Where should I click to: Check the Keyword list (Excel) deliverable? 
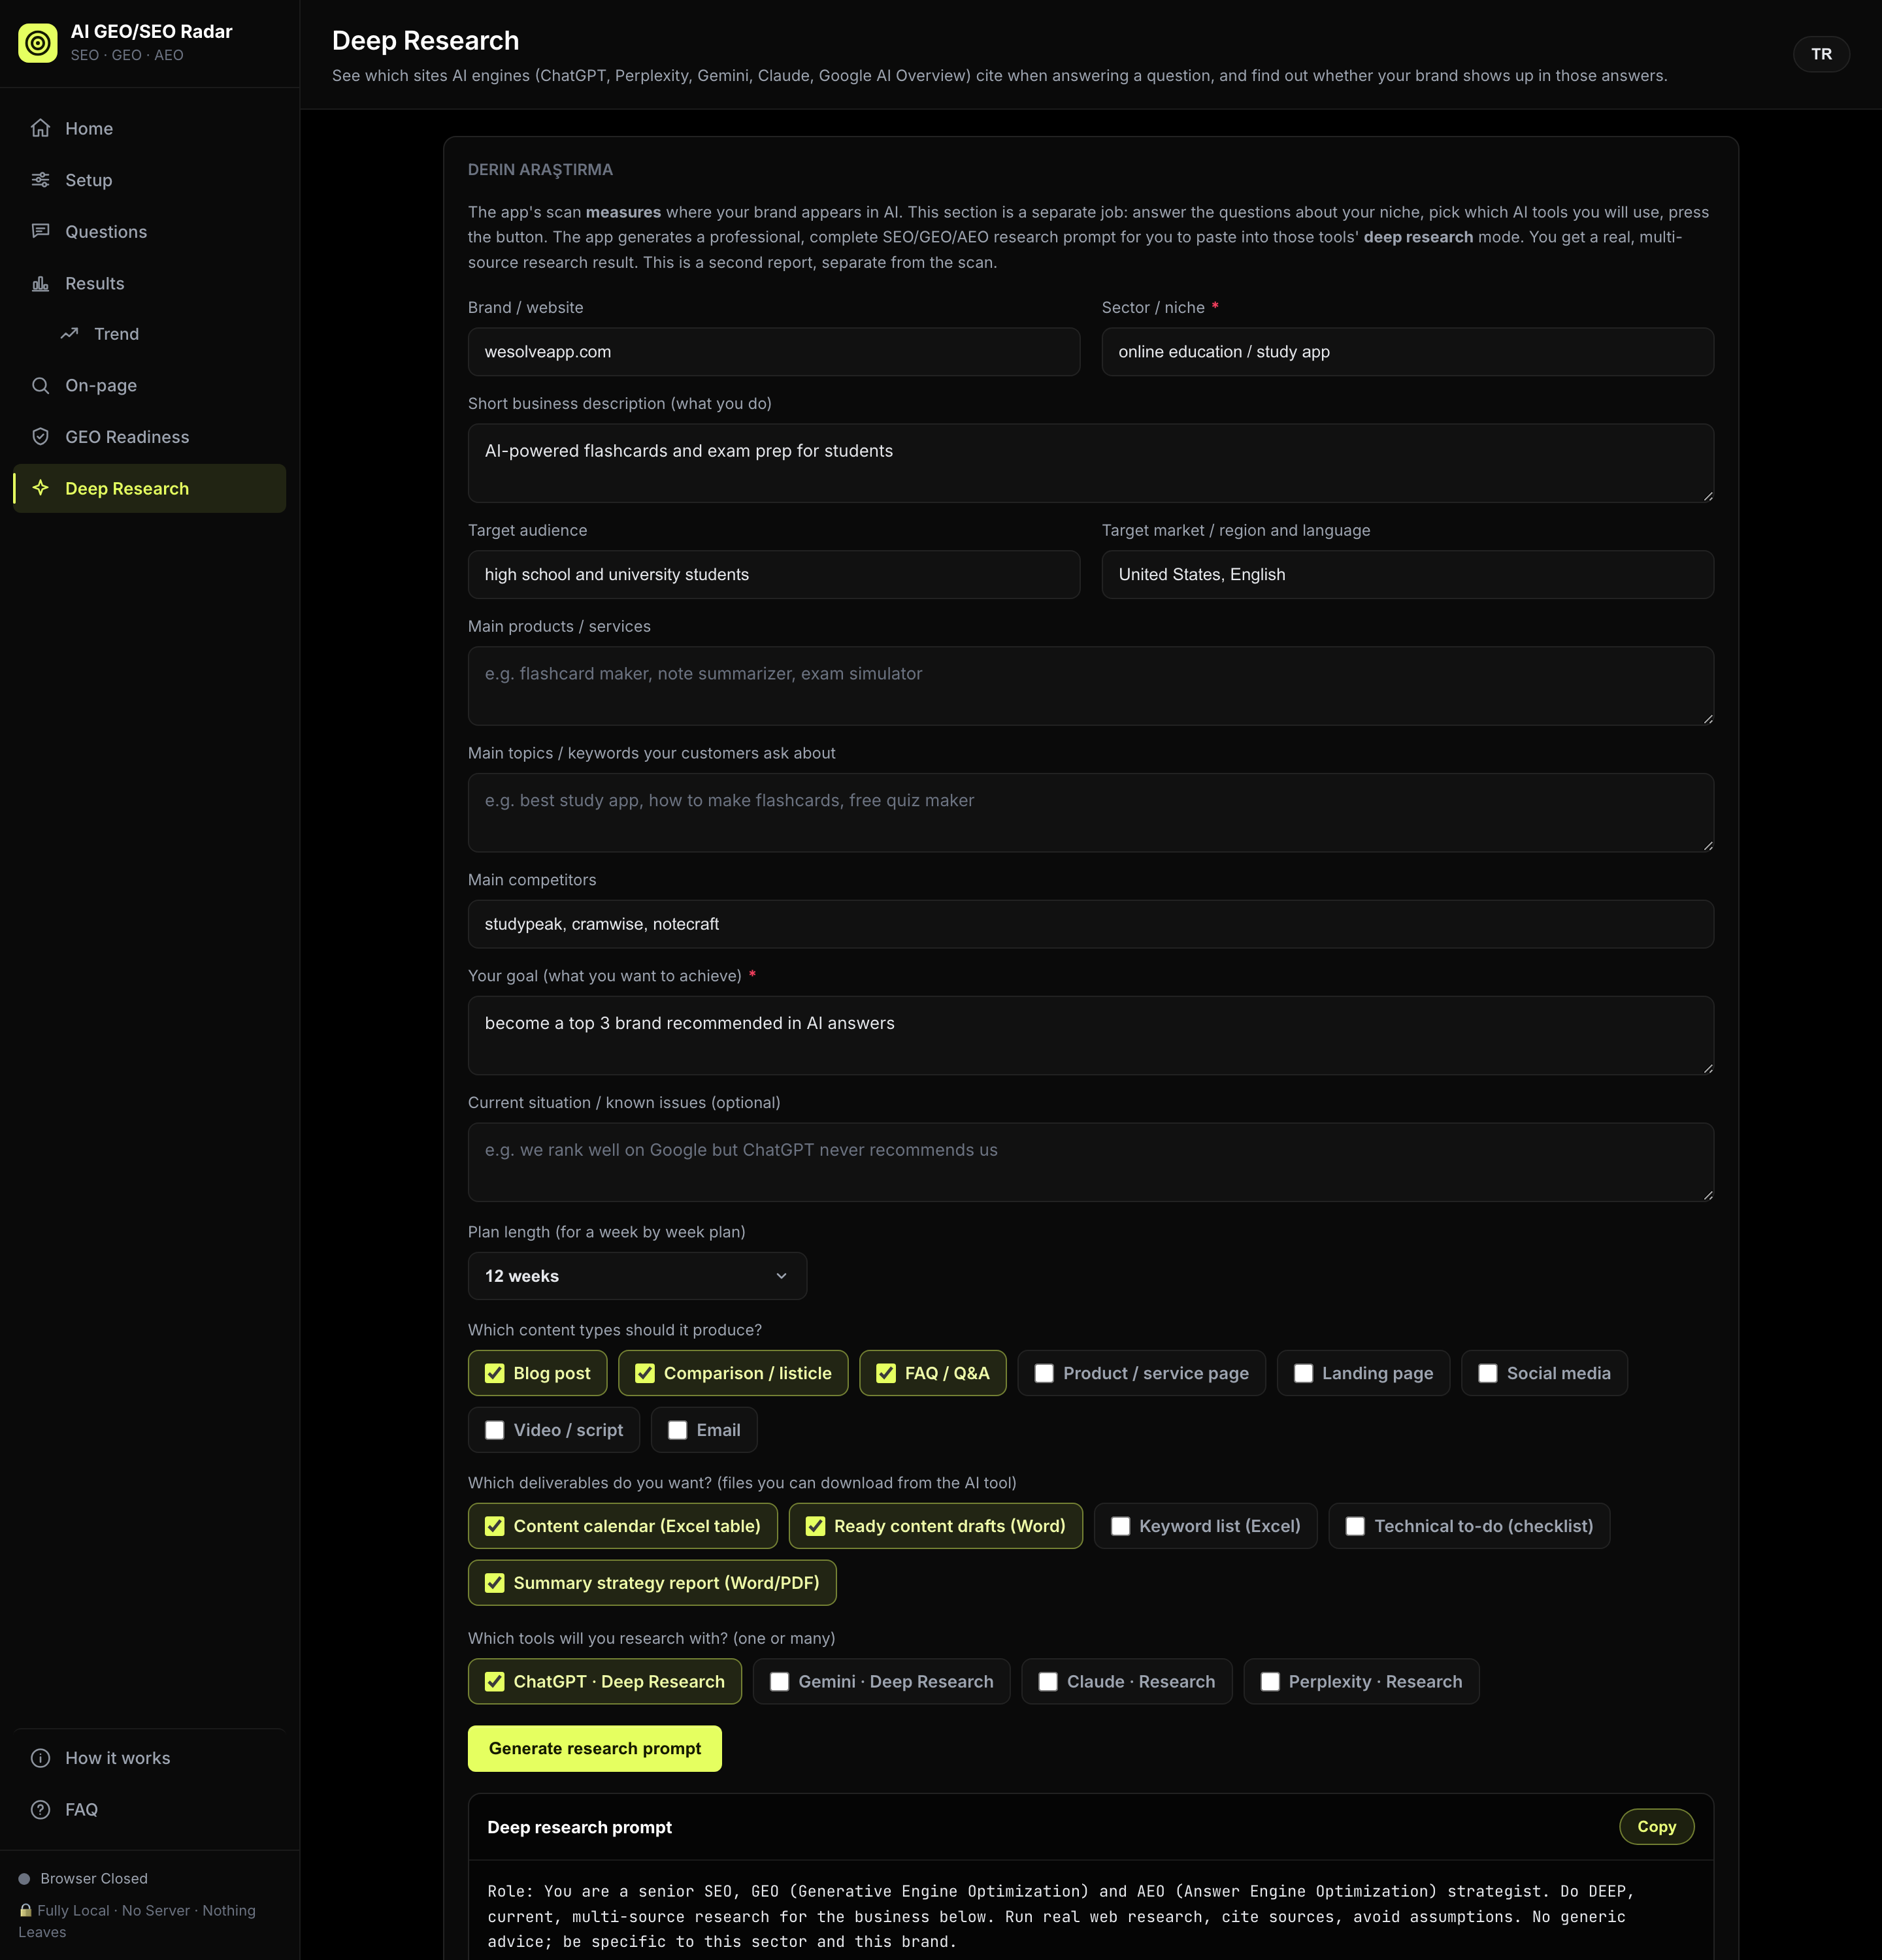1120,1526
